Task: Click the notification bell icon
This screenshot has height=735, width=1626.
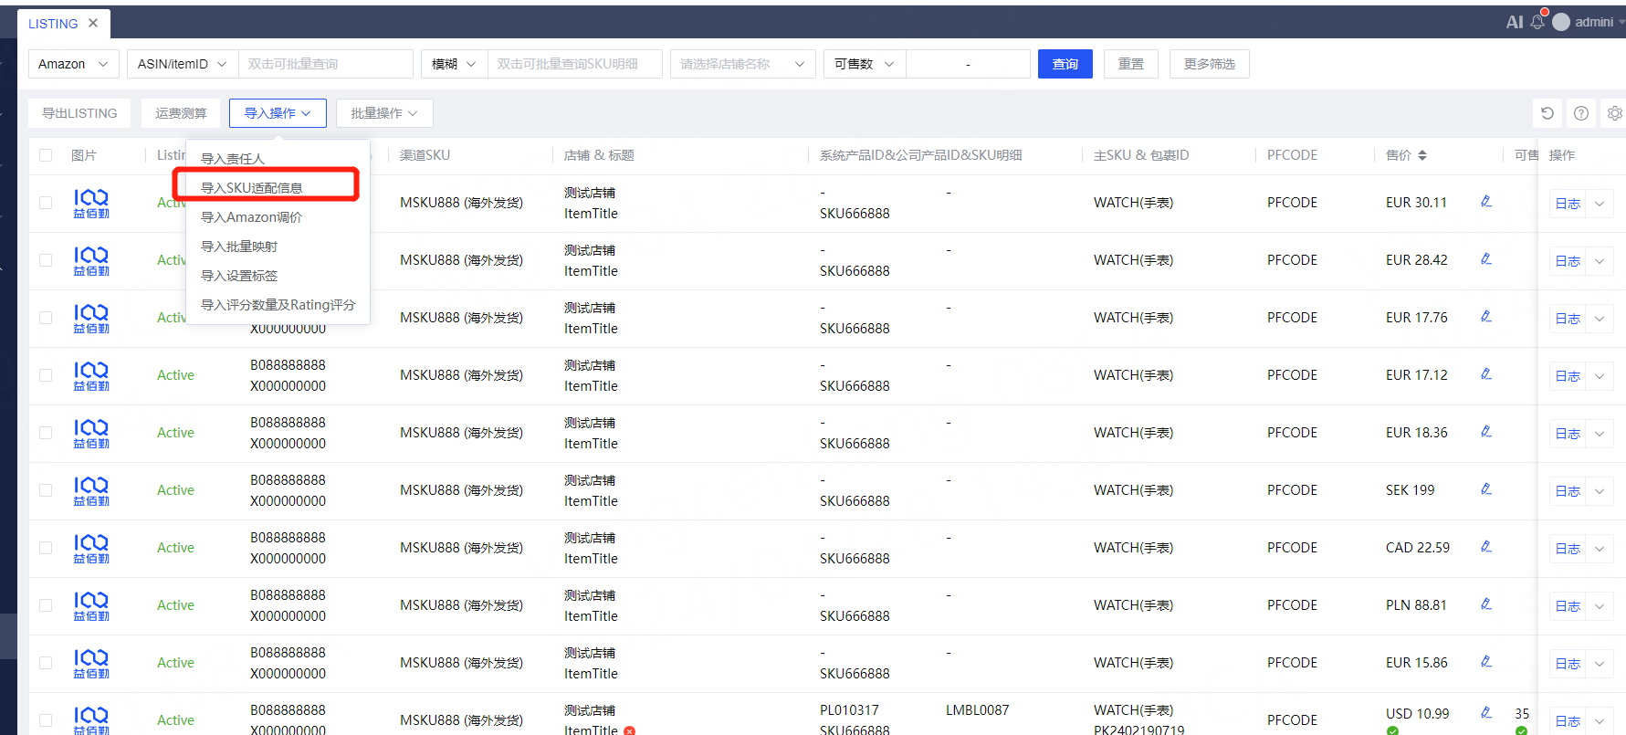Action: (x=1537, y=22)
